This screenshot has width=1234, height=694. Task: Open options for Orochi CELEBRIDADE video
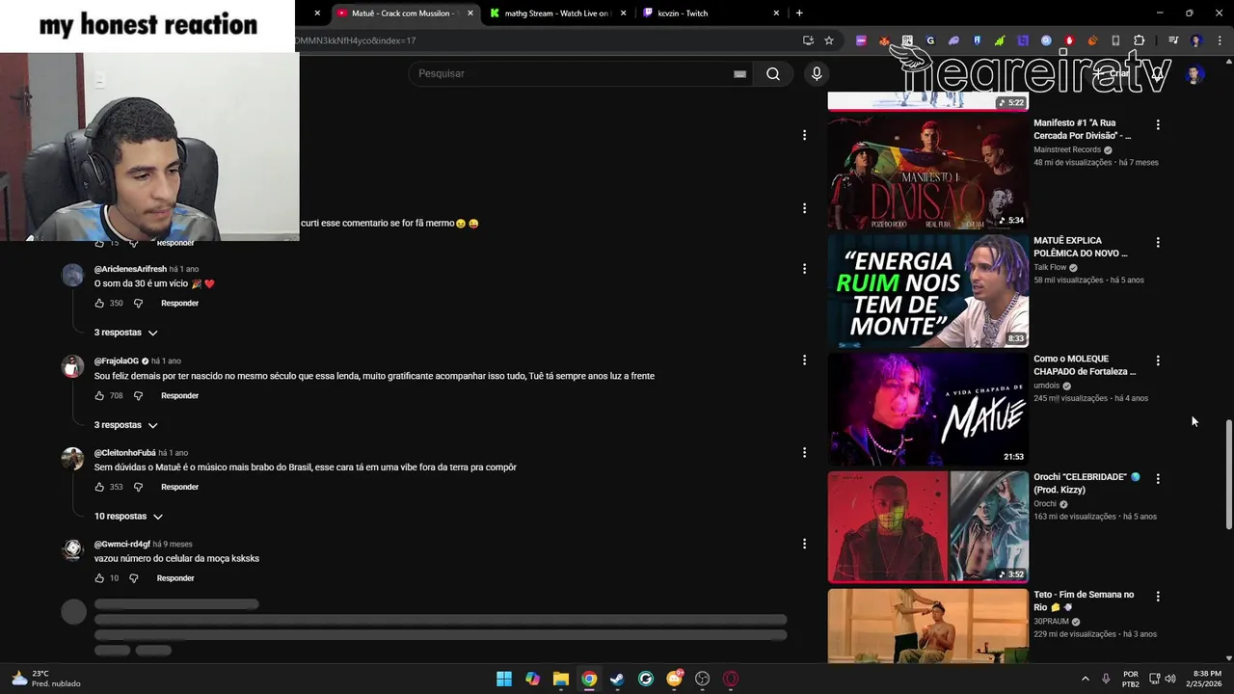coord(1158,478)
